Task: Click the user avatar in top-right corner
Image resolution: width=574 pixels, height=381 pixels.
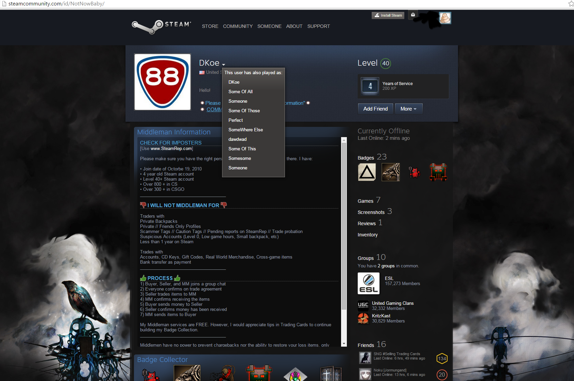Action: (445, 18)
